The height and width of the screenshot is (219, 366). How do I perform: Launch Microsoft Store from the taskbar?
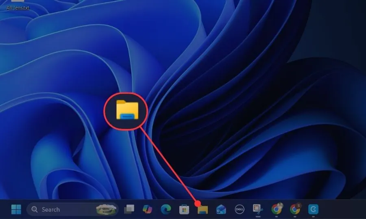(184, 209)
